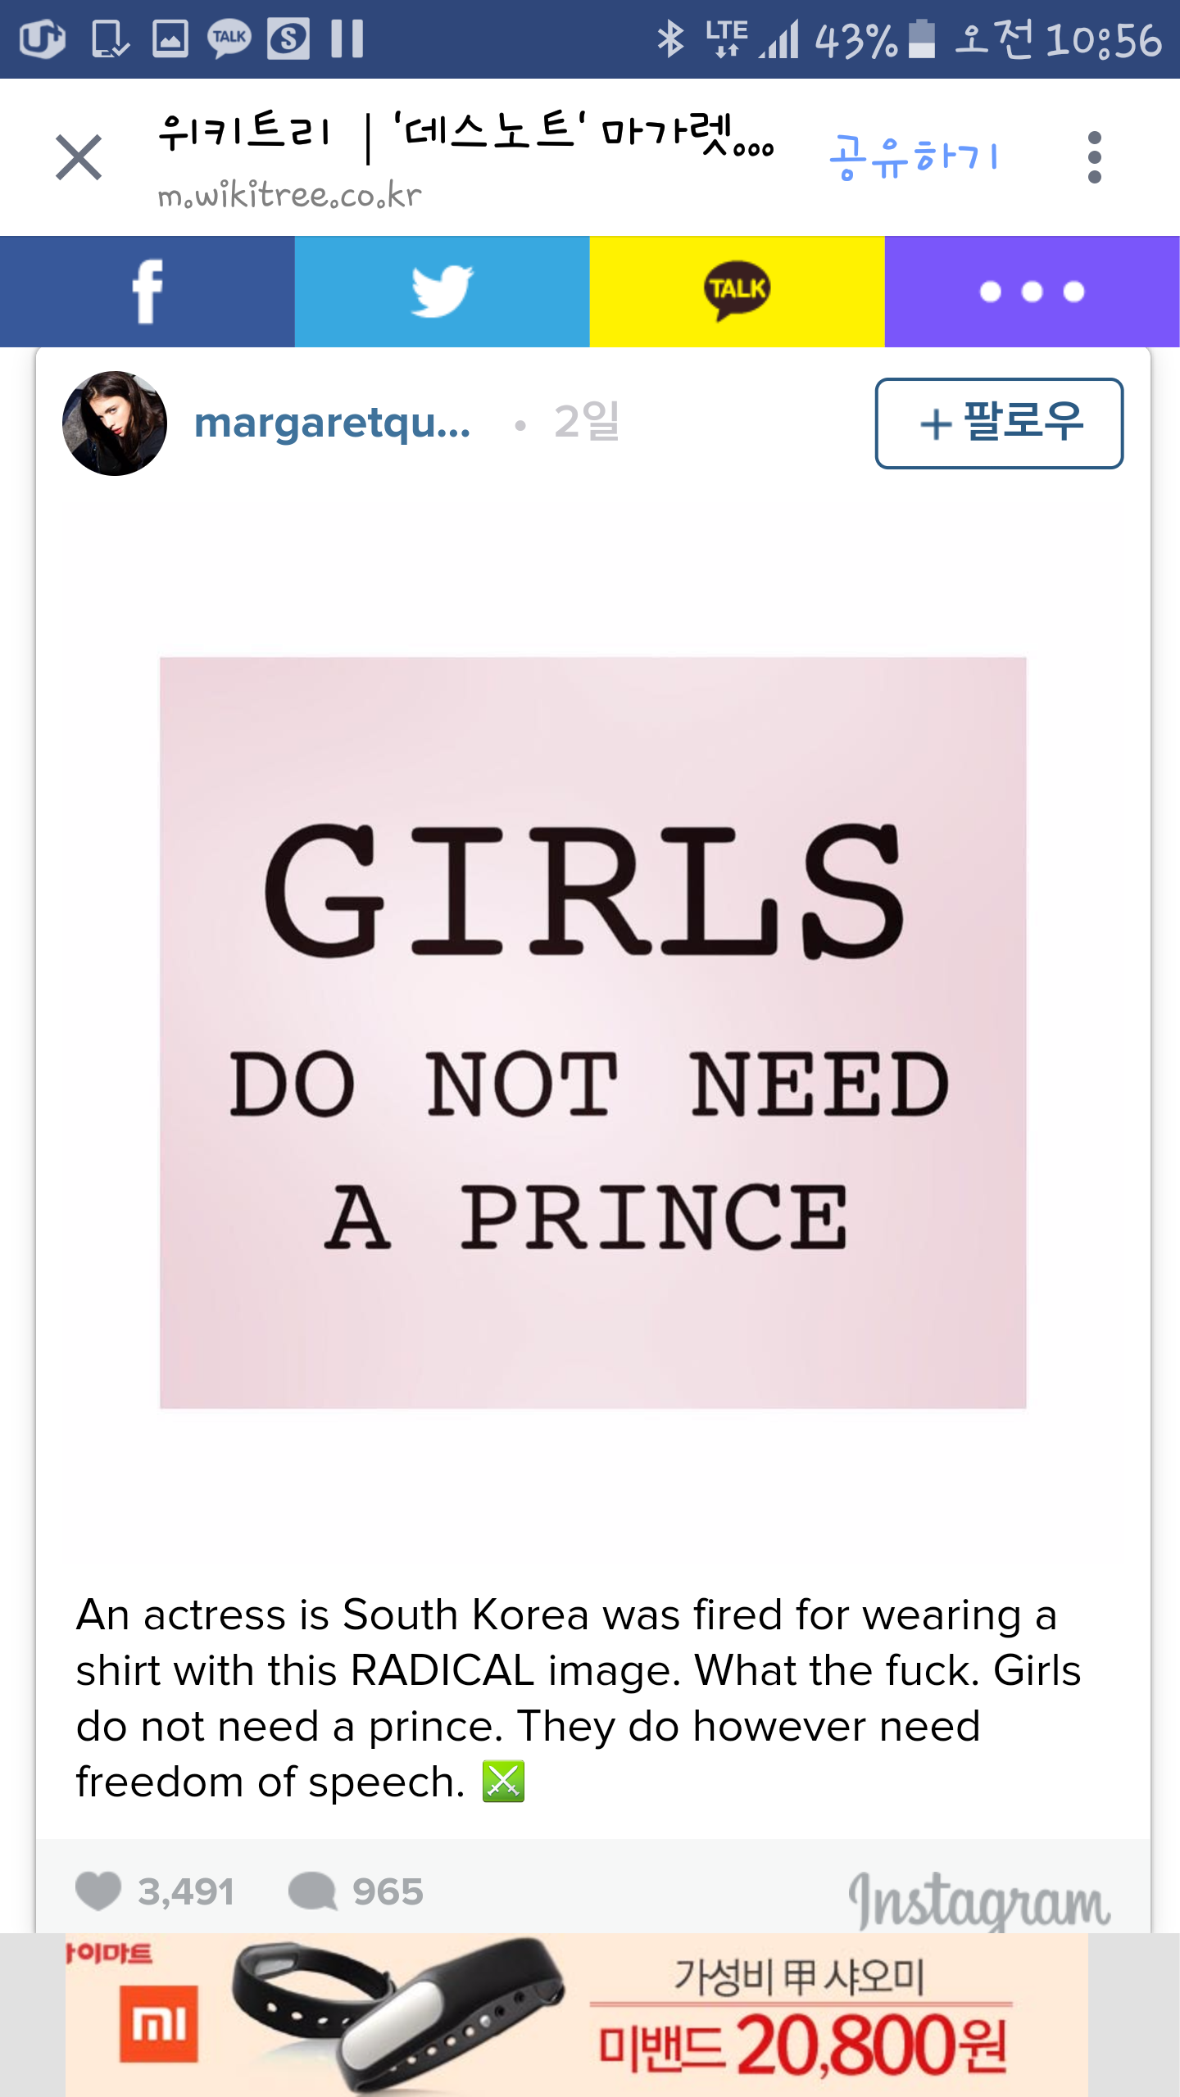Viewport: 1180px width, 2097px height.
Task: Tap the Bluetooth status bar icon
Action: pos(670,38)
